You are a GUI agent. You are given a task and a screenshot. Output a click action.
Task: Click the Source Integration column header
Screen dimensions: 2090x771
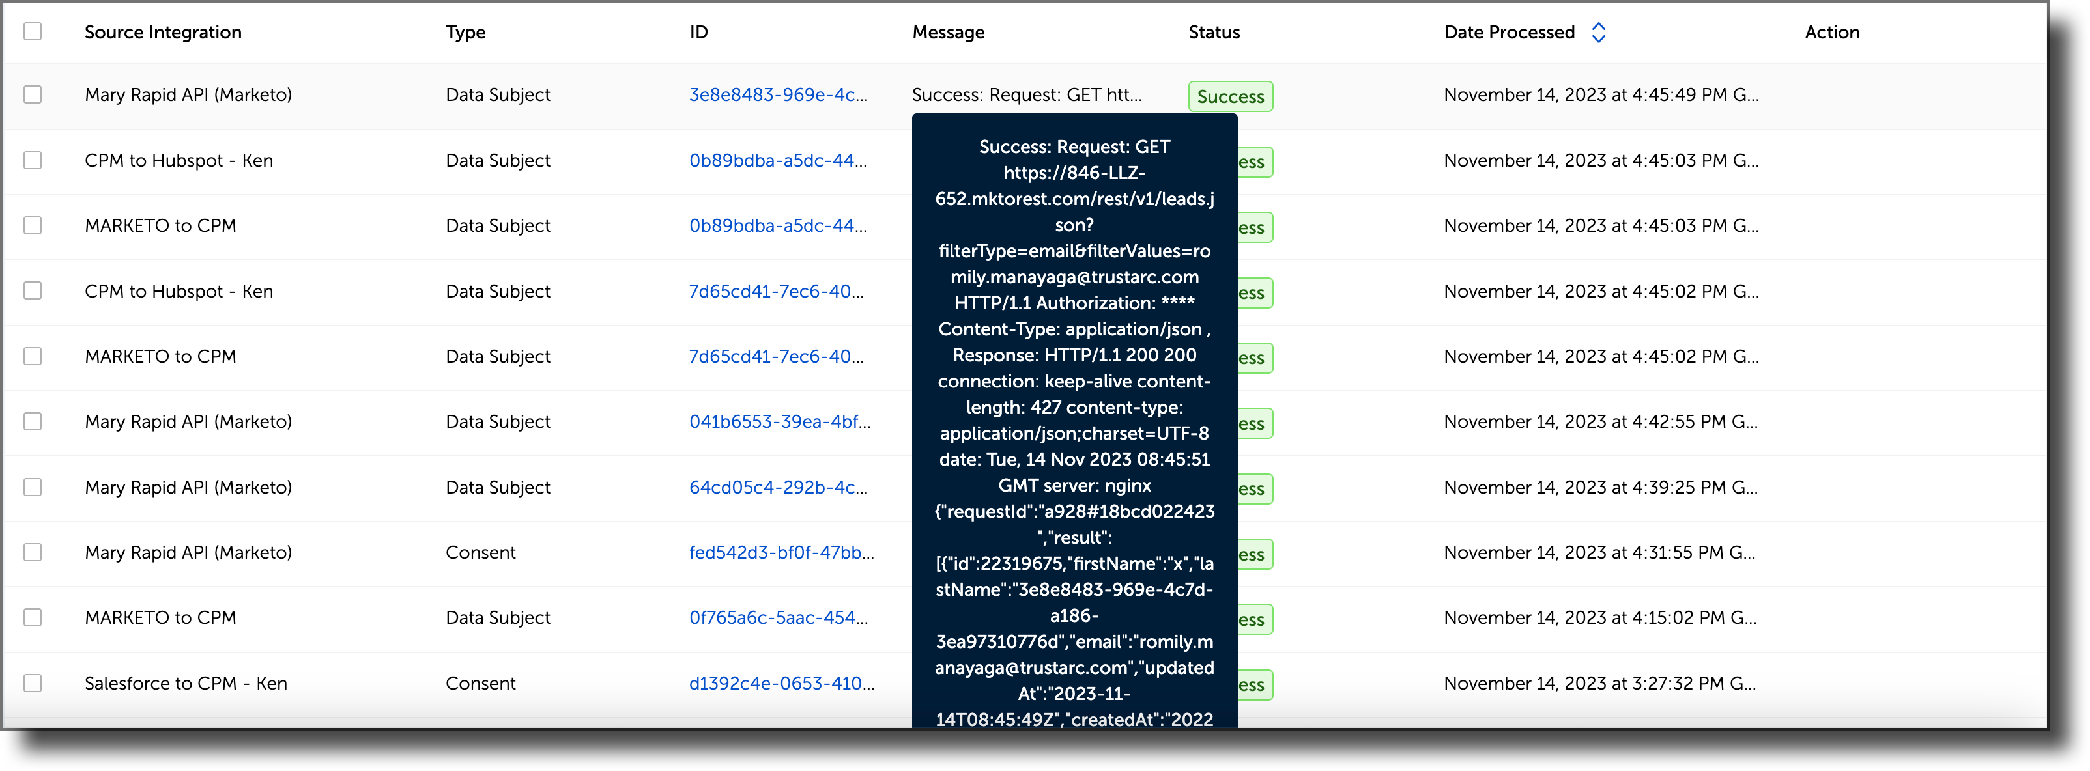162,33
